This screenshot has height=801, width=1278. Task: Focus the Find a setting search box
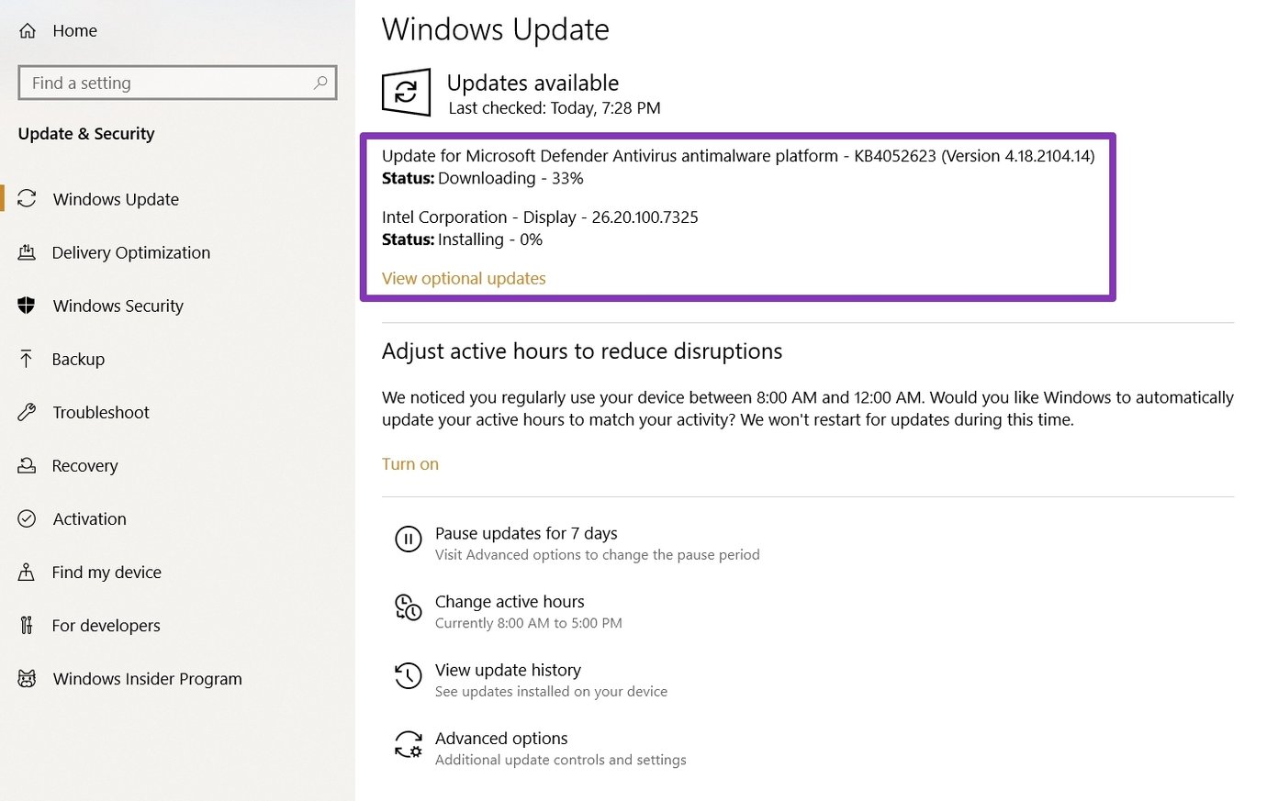click(177, 83)
